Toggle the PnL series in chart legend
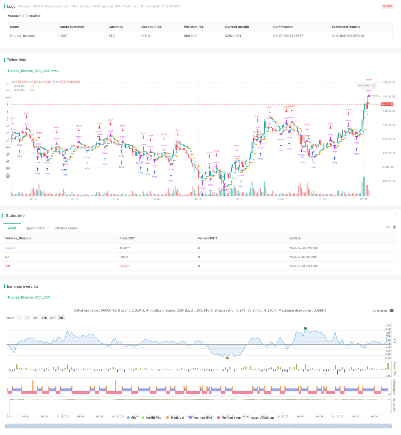401x435 pixels. [x=132, y=417]
